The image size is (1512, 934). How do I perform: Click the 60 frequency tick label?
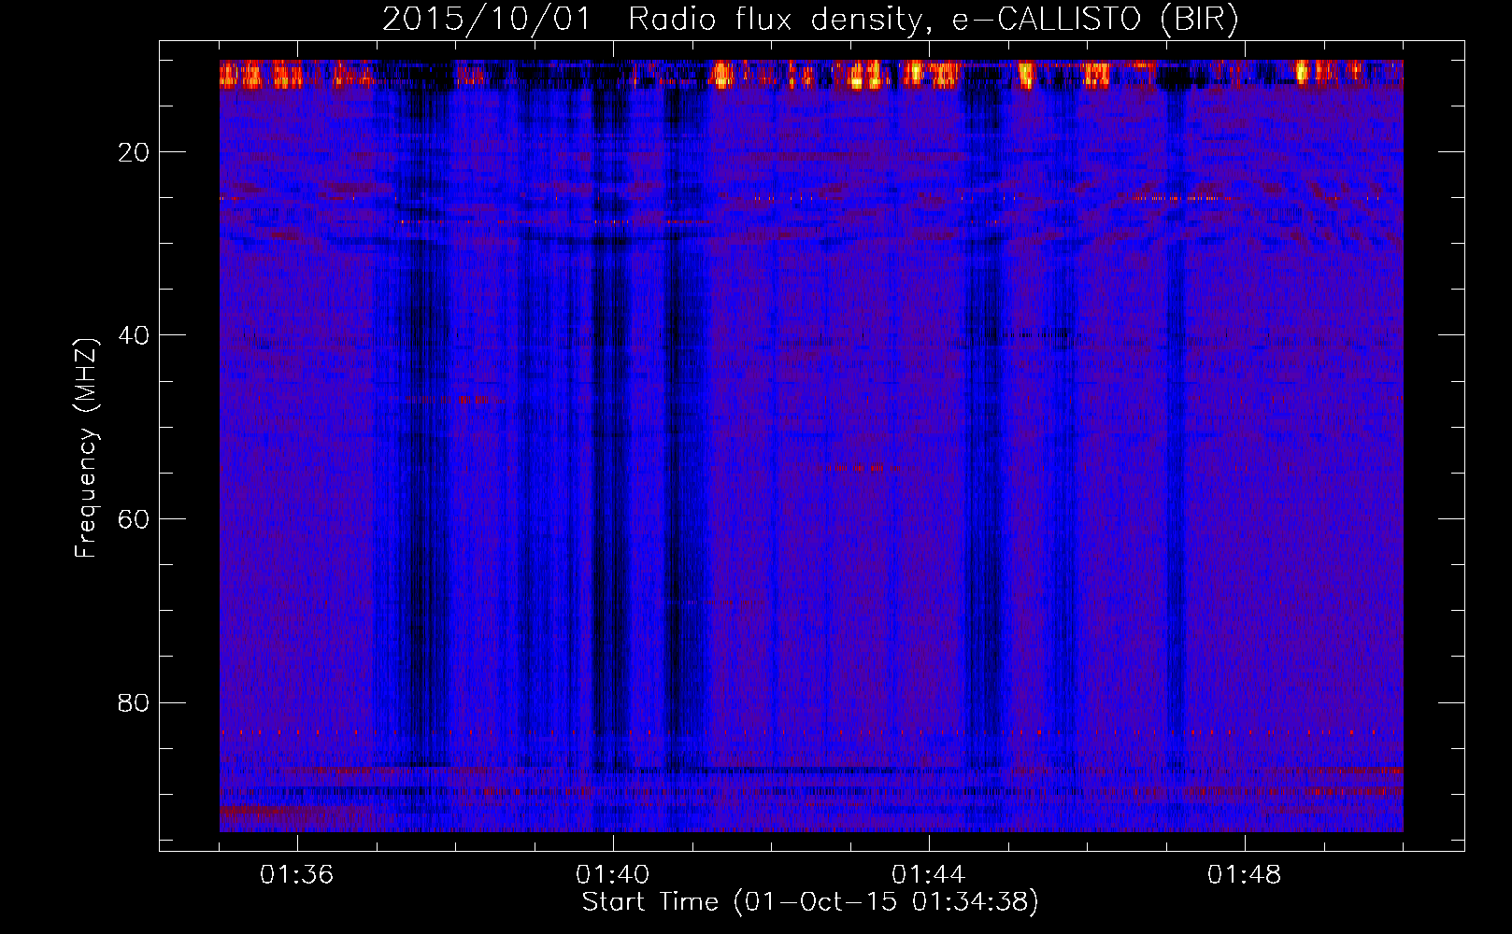coord(135,519)
